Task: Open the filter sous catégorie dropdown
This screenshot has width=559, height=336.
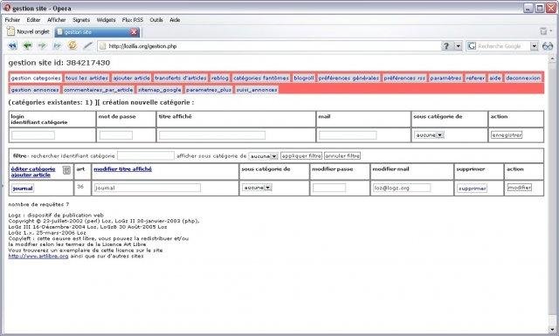Action: point(263,156)
